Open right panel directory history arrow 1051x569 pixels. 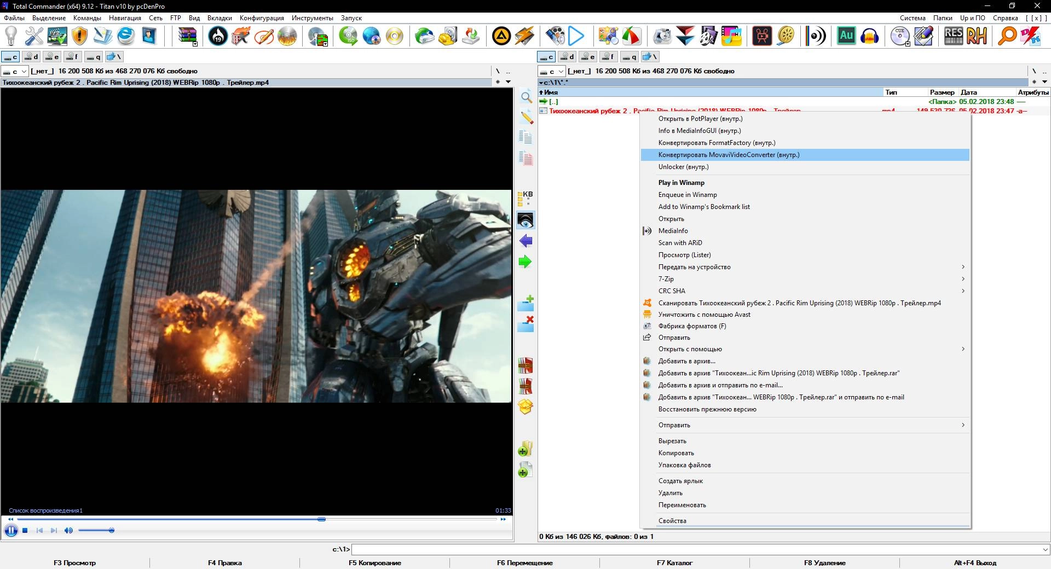[x=1044, y=82]
